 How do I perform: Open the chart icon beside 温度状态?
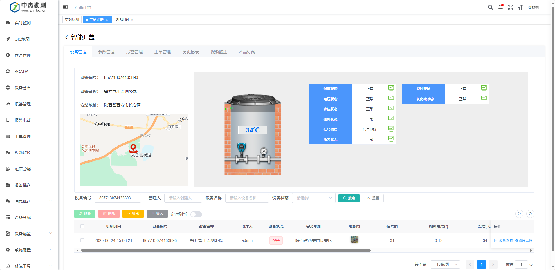tap(391, 88)
